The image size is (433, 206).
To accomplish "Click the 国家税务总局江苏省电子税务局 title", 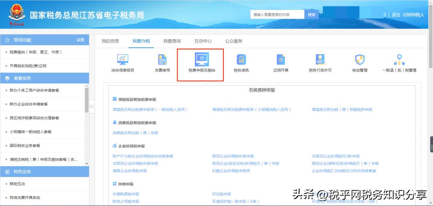I will 87,15.
